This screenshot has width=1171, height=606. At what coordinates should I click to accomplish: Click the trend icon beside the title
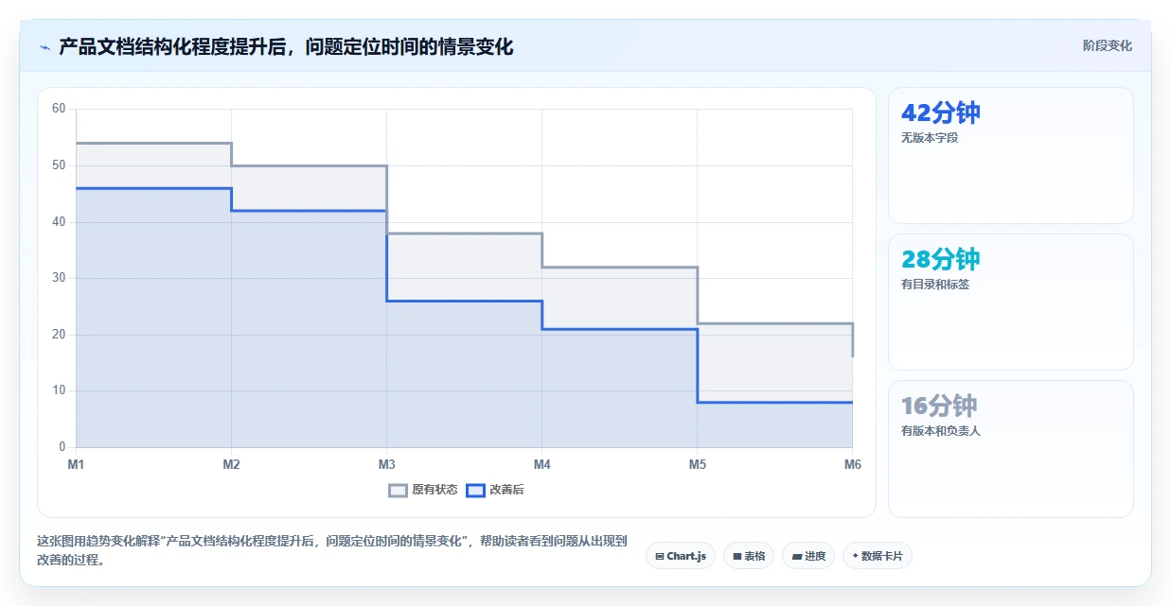click(x=44, y=47)
